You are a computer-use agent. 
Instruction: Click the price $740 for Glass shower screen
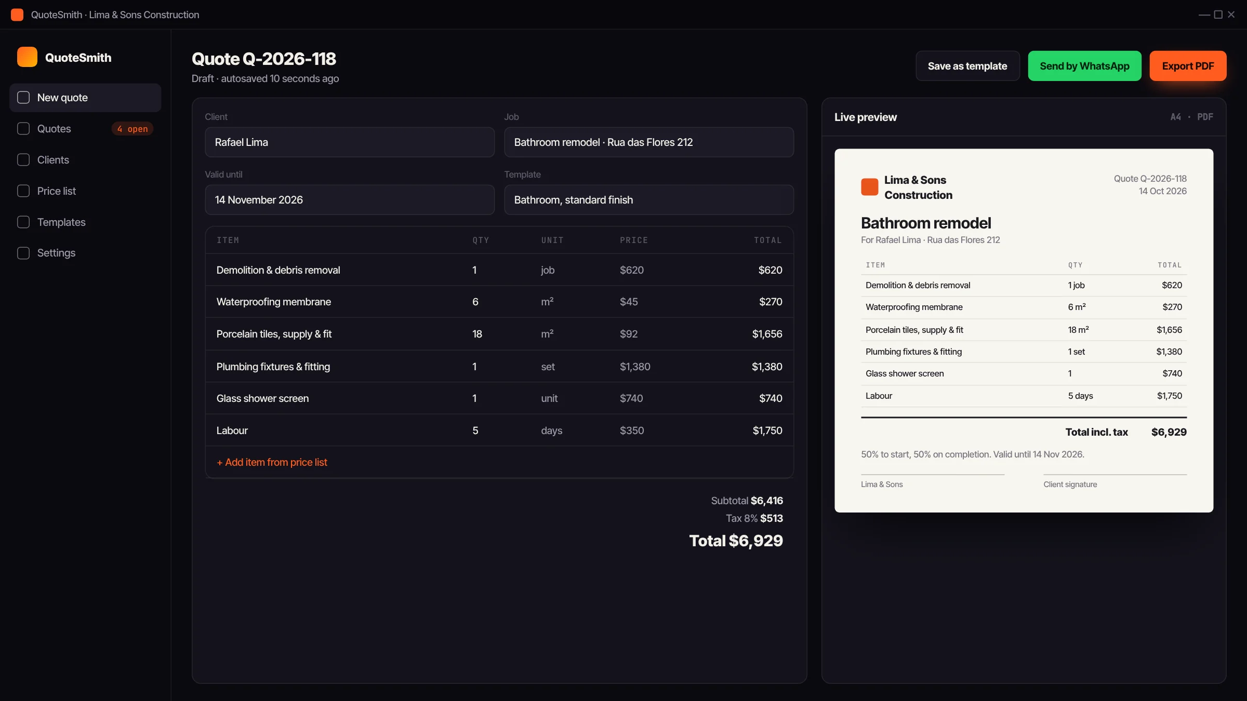coord(631,398)
